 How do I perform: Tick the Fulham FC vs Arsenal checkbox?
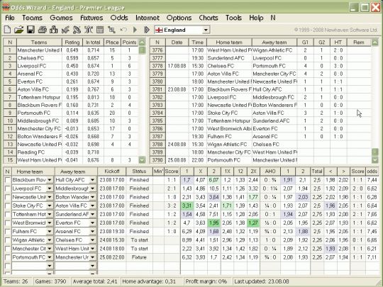pos(8,231)
